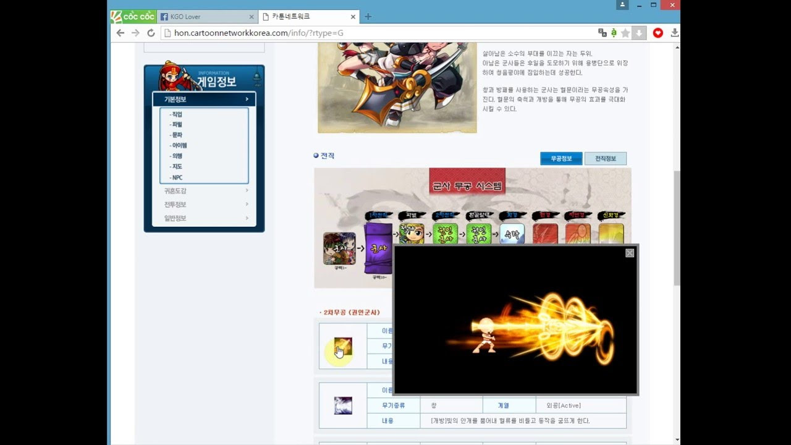
Task: Close the 카툰네트워크 tab
Action: point(353,17)
